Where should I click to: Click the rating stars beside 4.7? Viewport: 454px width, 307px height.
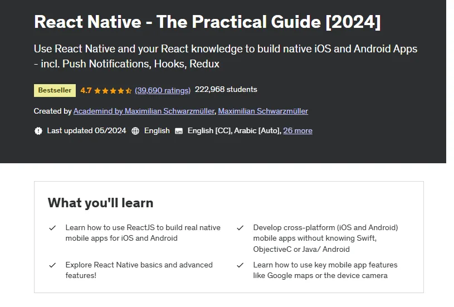tap(113, 91)
